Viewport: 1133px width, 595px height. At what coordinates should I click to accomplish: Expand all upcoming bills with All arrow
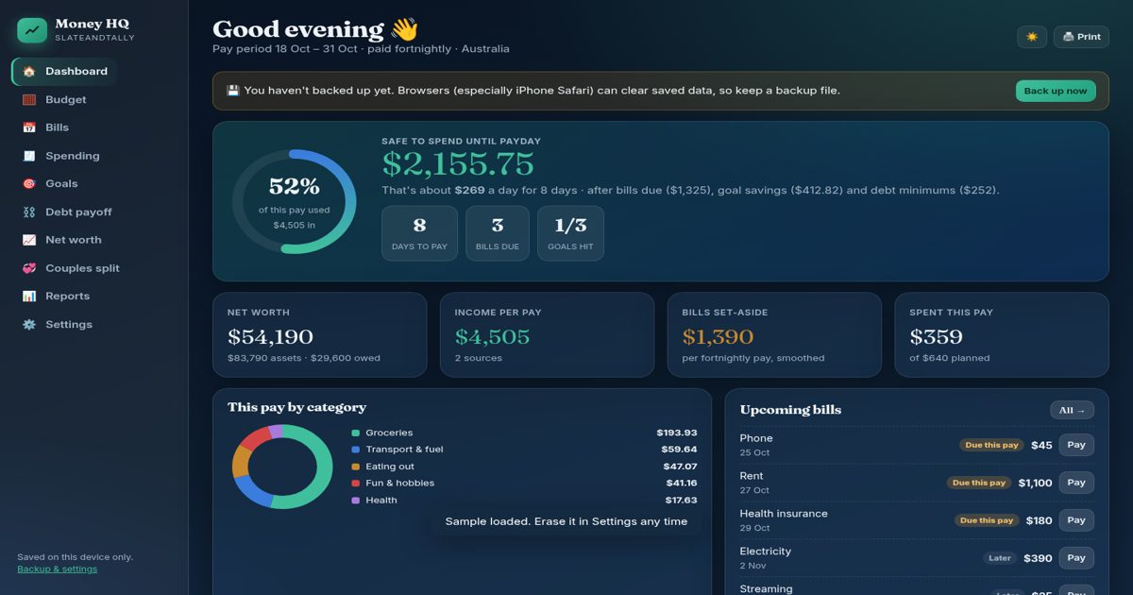click(x=1072, y=410)
